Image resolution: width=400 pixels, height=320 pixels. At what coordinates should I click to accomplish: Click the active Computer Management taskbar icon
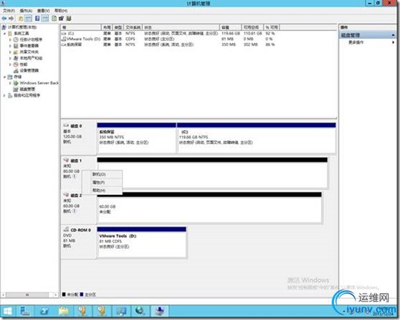tap(160, 311)
